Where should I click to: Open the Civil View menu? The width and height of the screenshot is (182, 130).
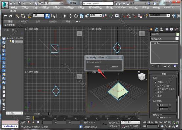tap(121, 8)
